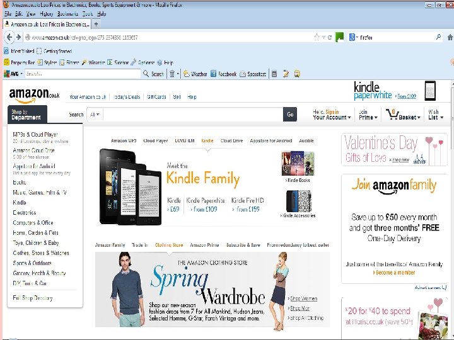
Task: Open Full Shop Directory link
Action: [32, 298]
